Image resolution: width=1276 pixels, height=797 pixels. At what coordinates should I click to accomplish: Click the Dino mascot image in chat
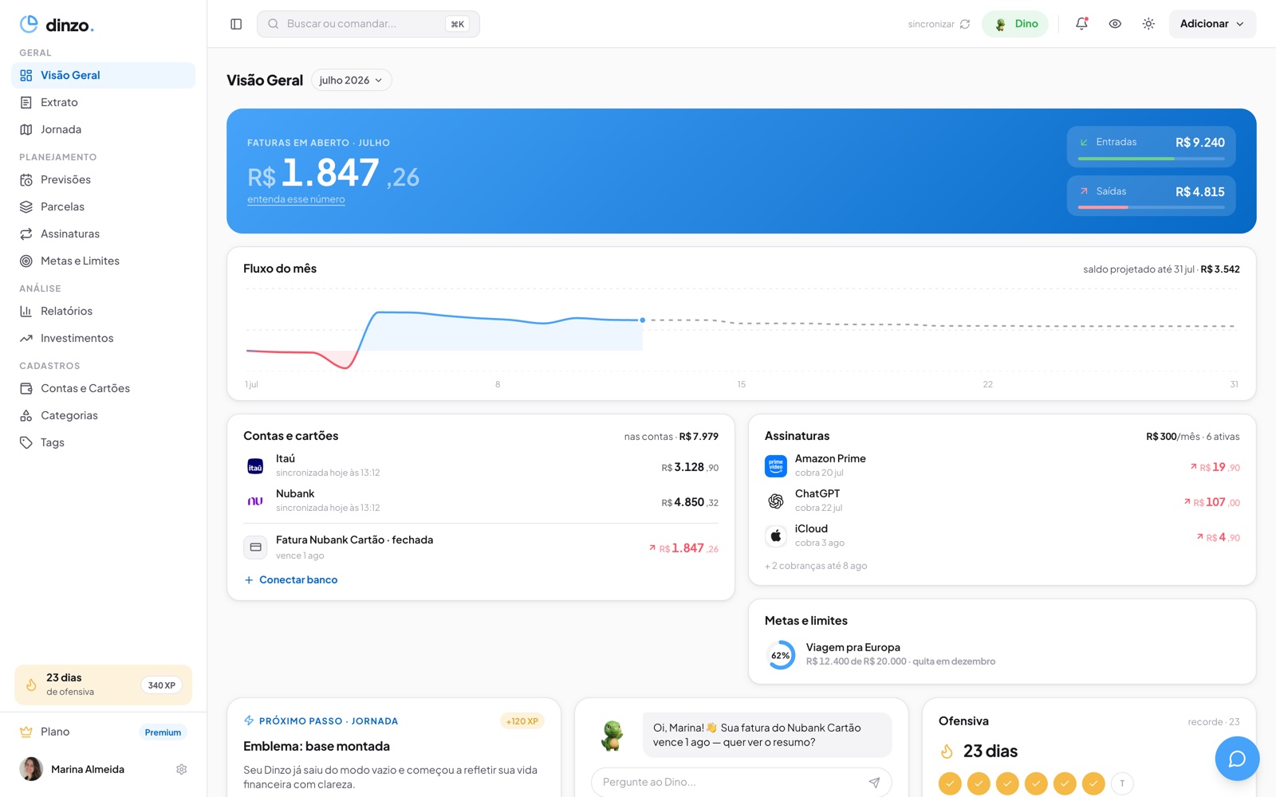612,736
